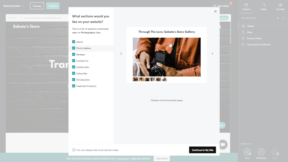Show next section preview with right arrow

[x=212, y=54]
